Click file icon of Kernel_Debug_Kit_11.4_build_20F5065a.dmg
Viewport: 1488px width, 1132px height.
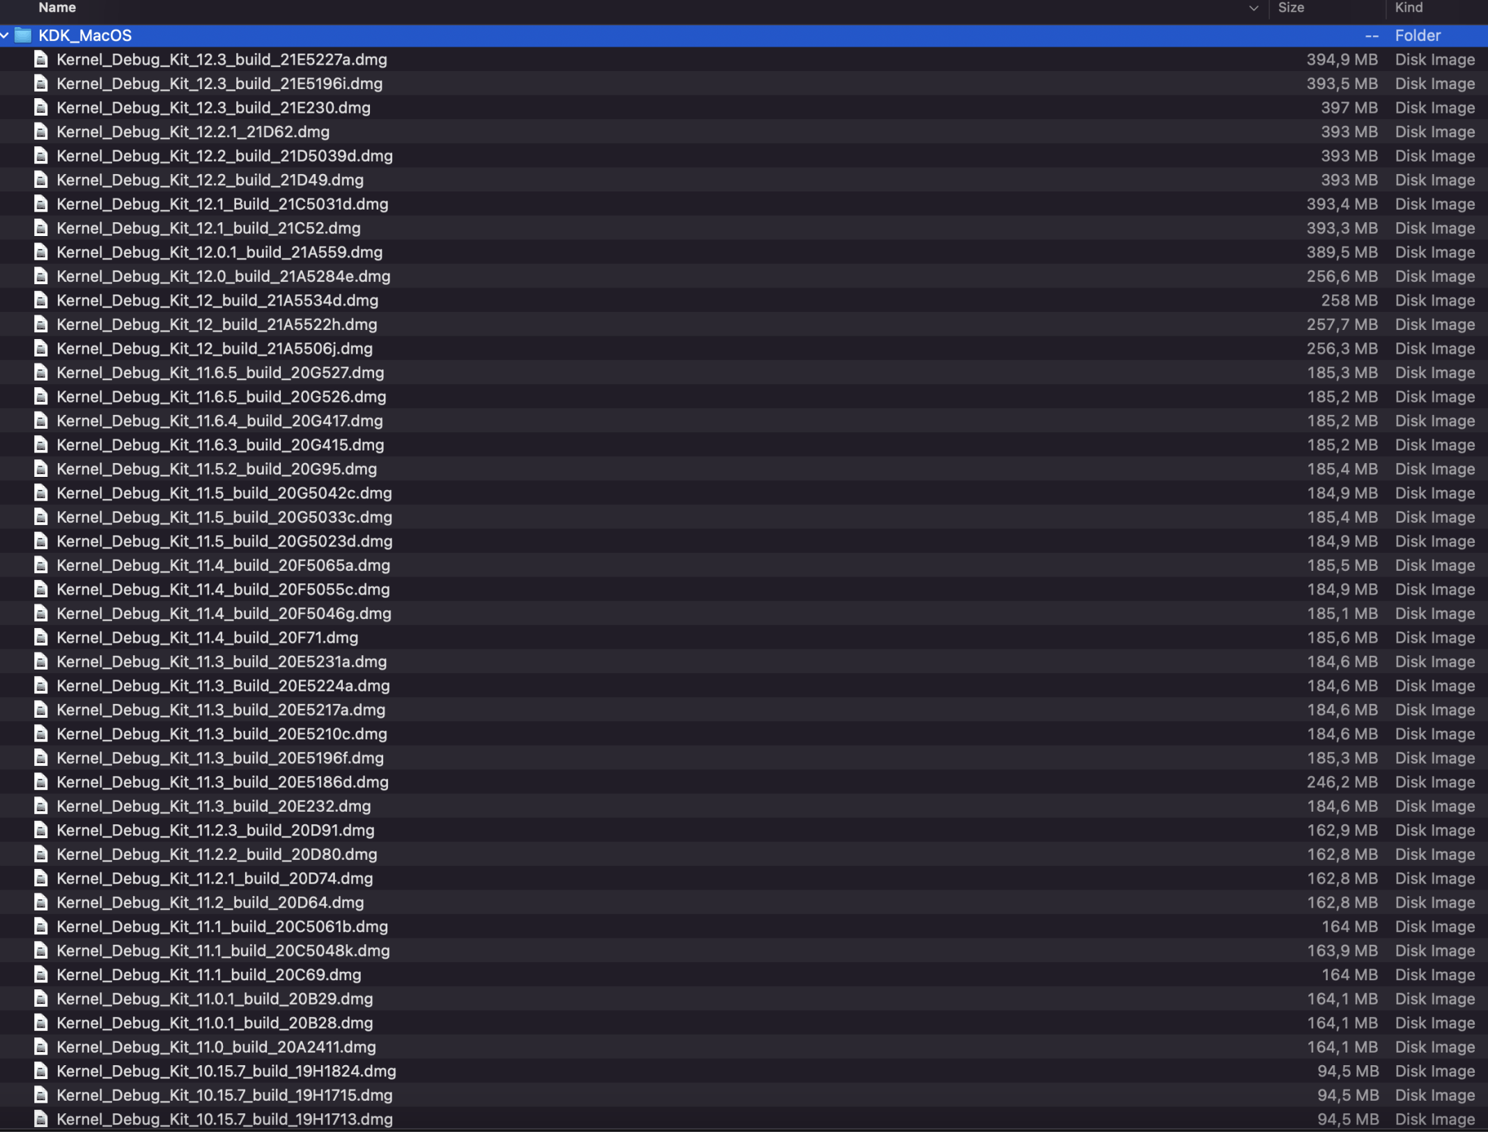click(41, 565)
